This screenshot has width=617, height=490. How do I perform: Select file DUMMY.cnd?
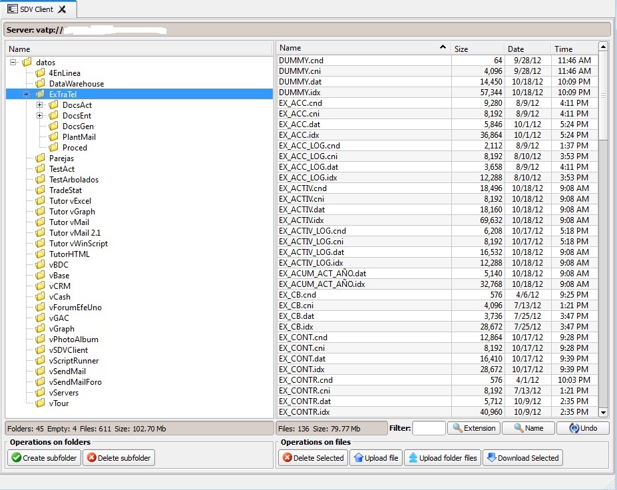click(x=437, y=60)
